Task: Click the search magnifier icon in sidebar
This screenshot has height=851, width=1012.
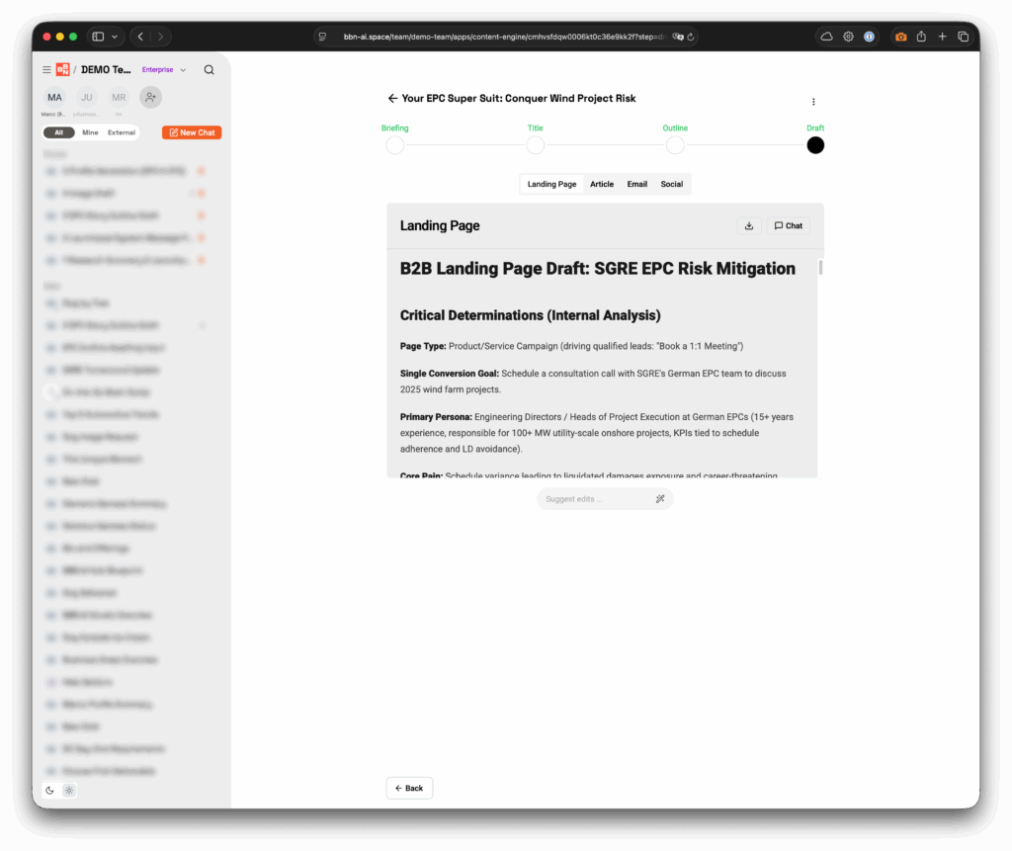Action: (209, 70)
